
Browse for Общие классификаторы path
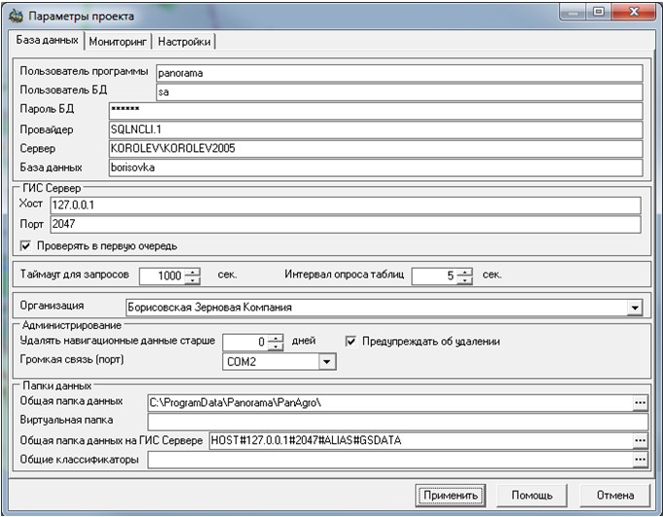(x=639, y=460)
